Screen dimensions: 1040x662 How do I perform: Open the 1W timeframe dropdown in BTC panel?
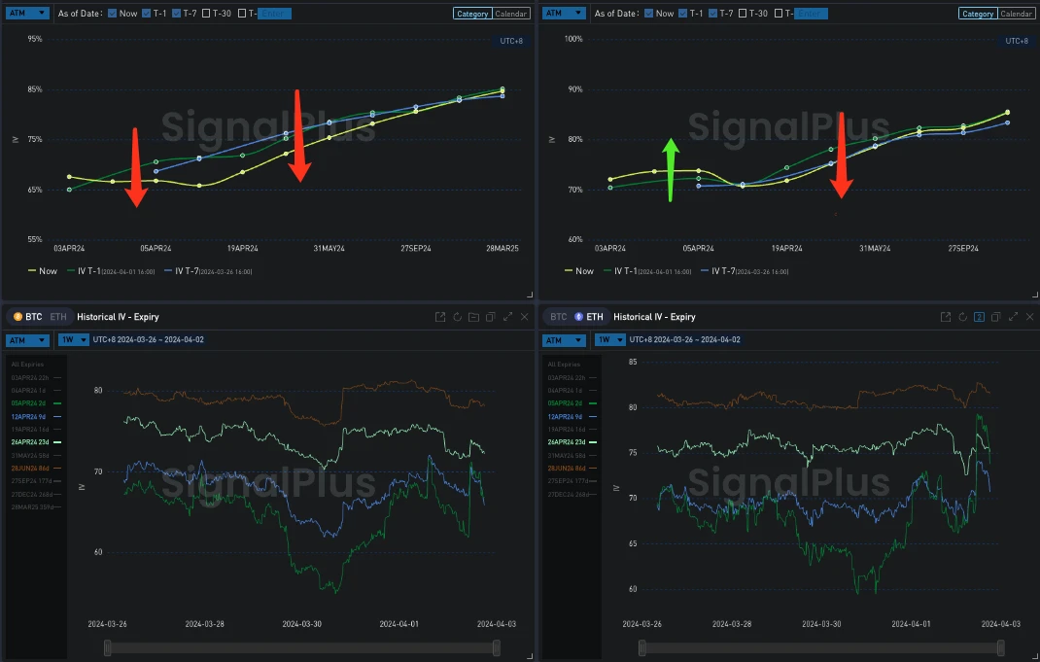(72, 340)
